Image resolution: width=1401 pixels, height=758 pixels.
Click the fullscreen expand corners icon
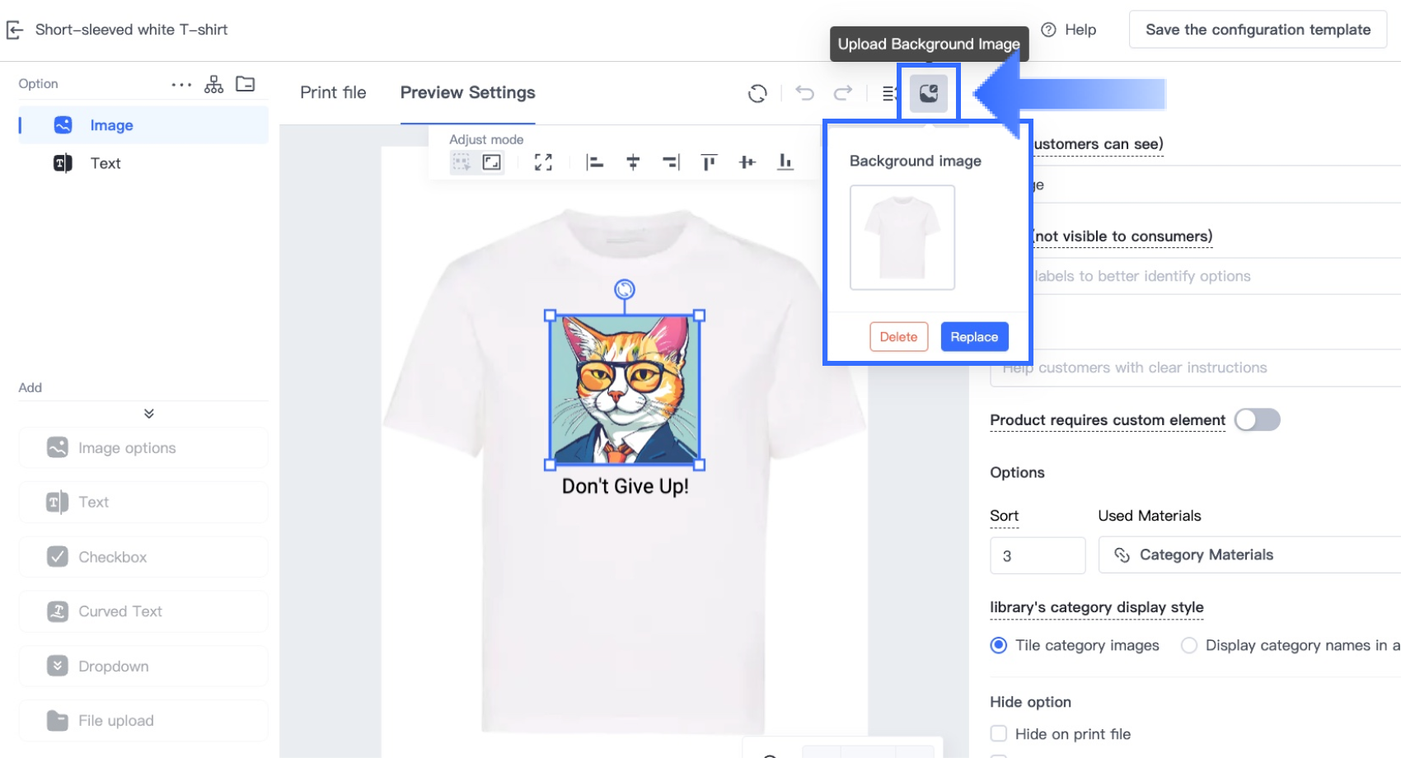pyautogui.click(x=542, y=162)
